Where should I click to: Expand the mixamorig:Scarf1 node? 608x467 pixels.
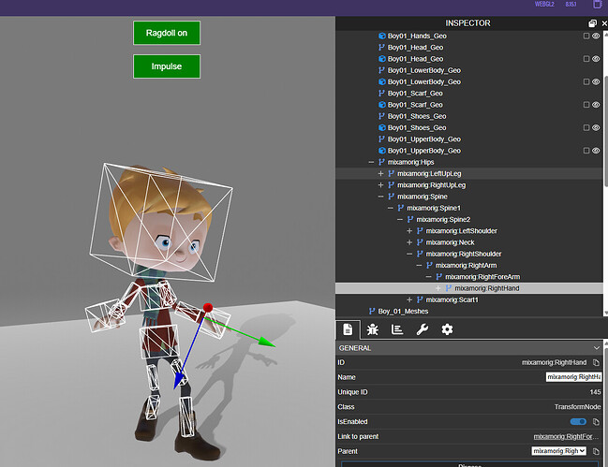click(409, 299)
